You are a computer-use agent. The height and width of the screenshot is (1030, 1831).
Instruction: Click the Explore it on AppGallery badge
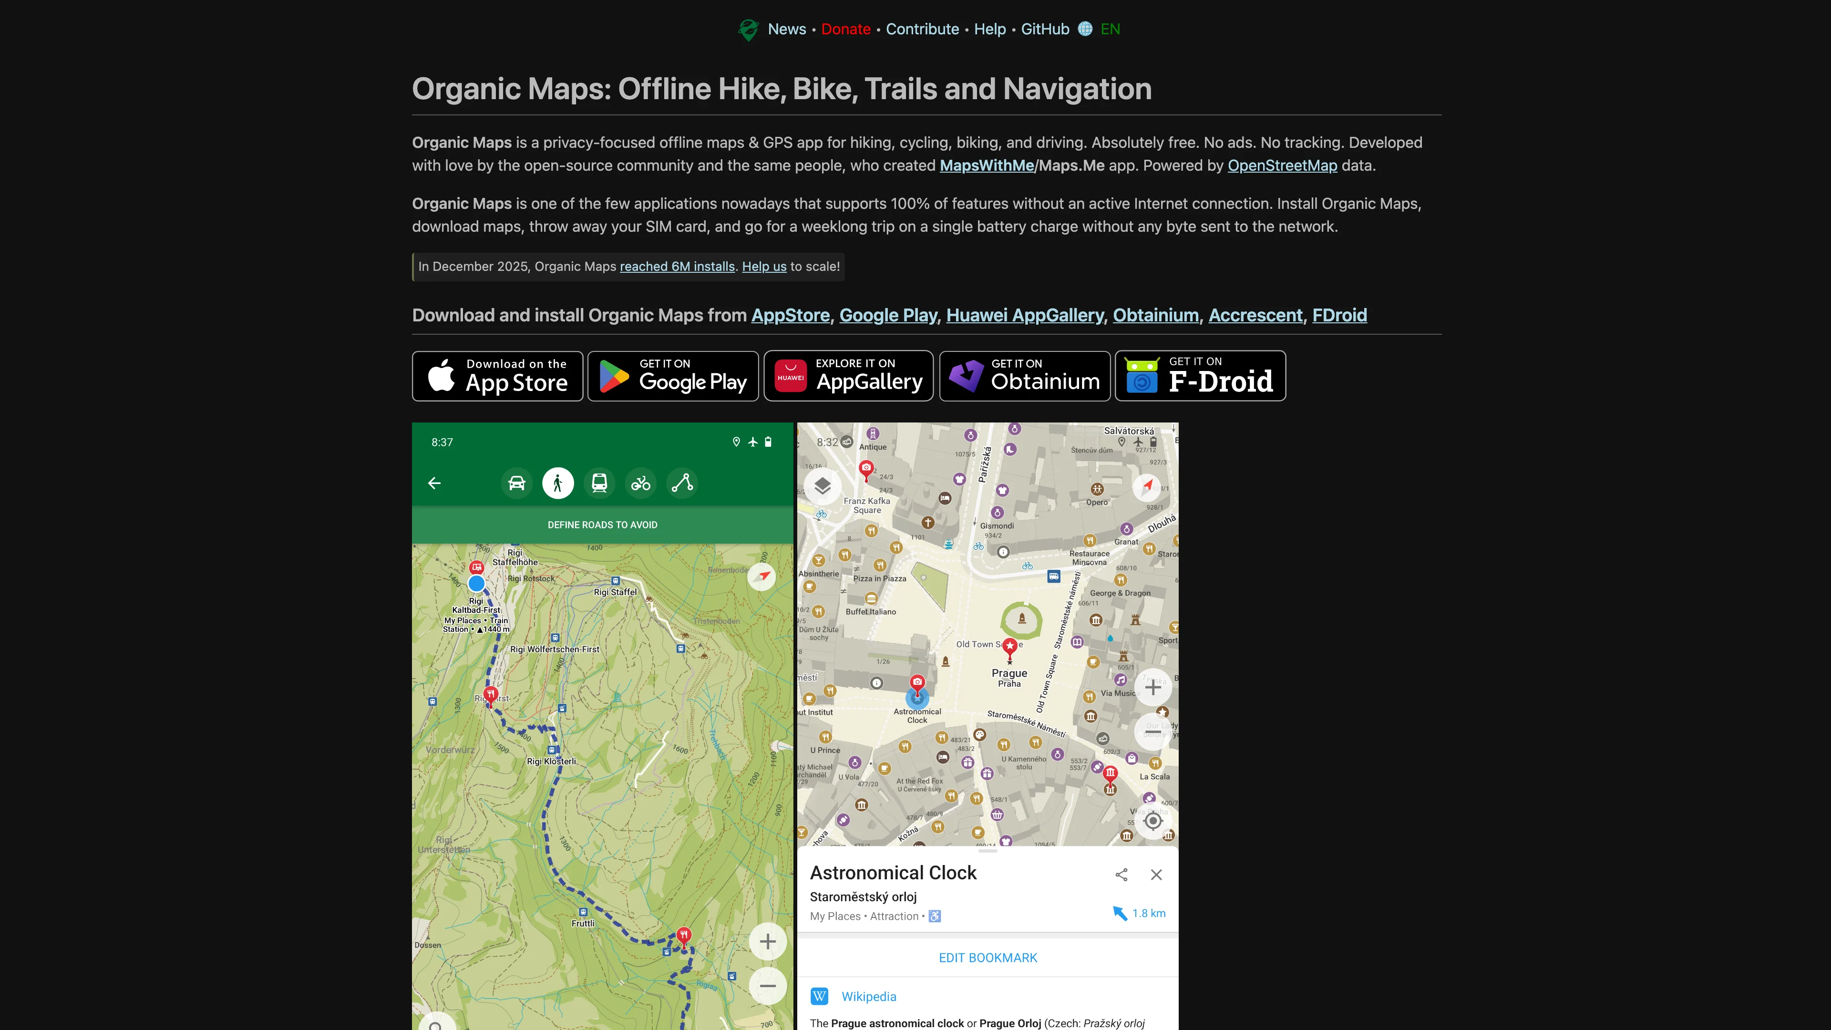849,376
